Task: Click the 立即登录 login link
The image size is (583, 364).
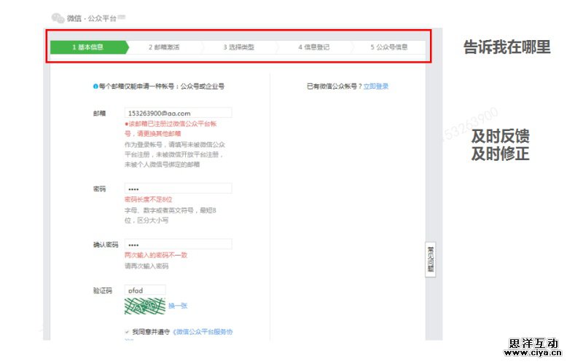Action: pyautogui.click(x=376, y=86)
